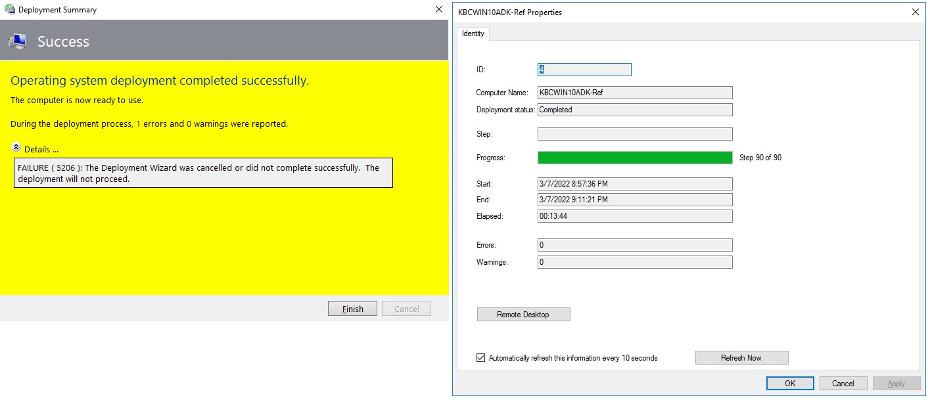Click the Warnings count field
930x402 pixels.
(x=634, y=261)
